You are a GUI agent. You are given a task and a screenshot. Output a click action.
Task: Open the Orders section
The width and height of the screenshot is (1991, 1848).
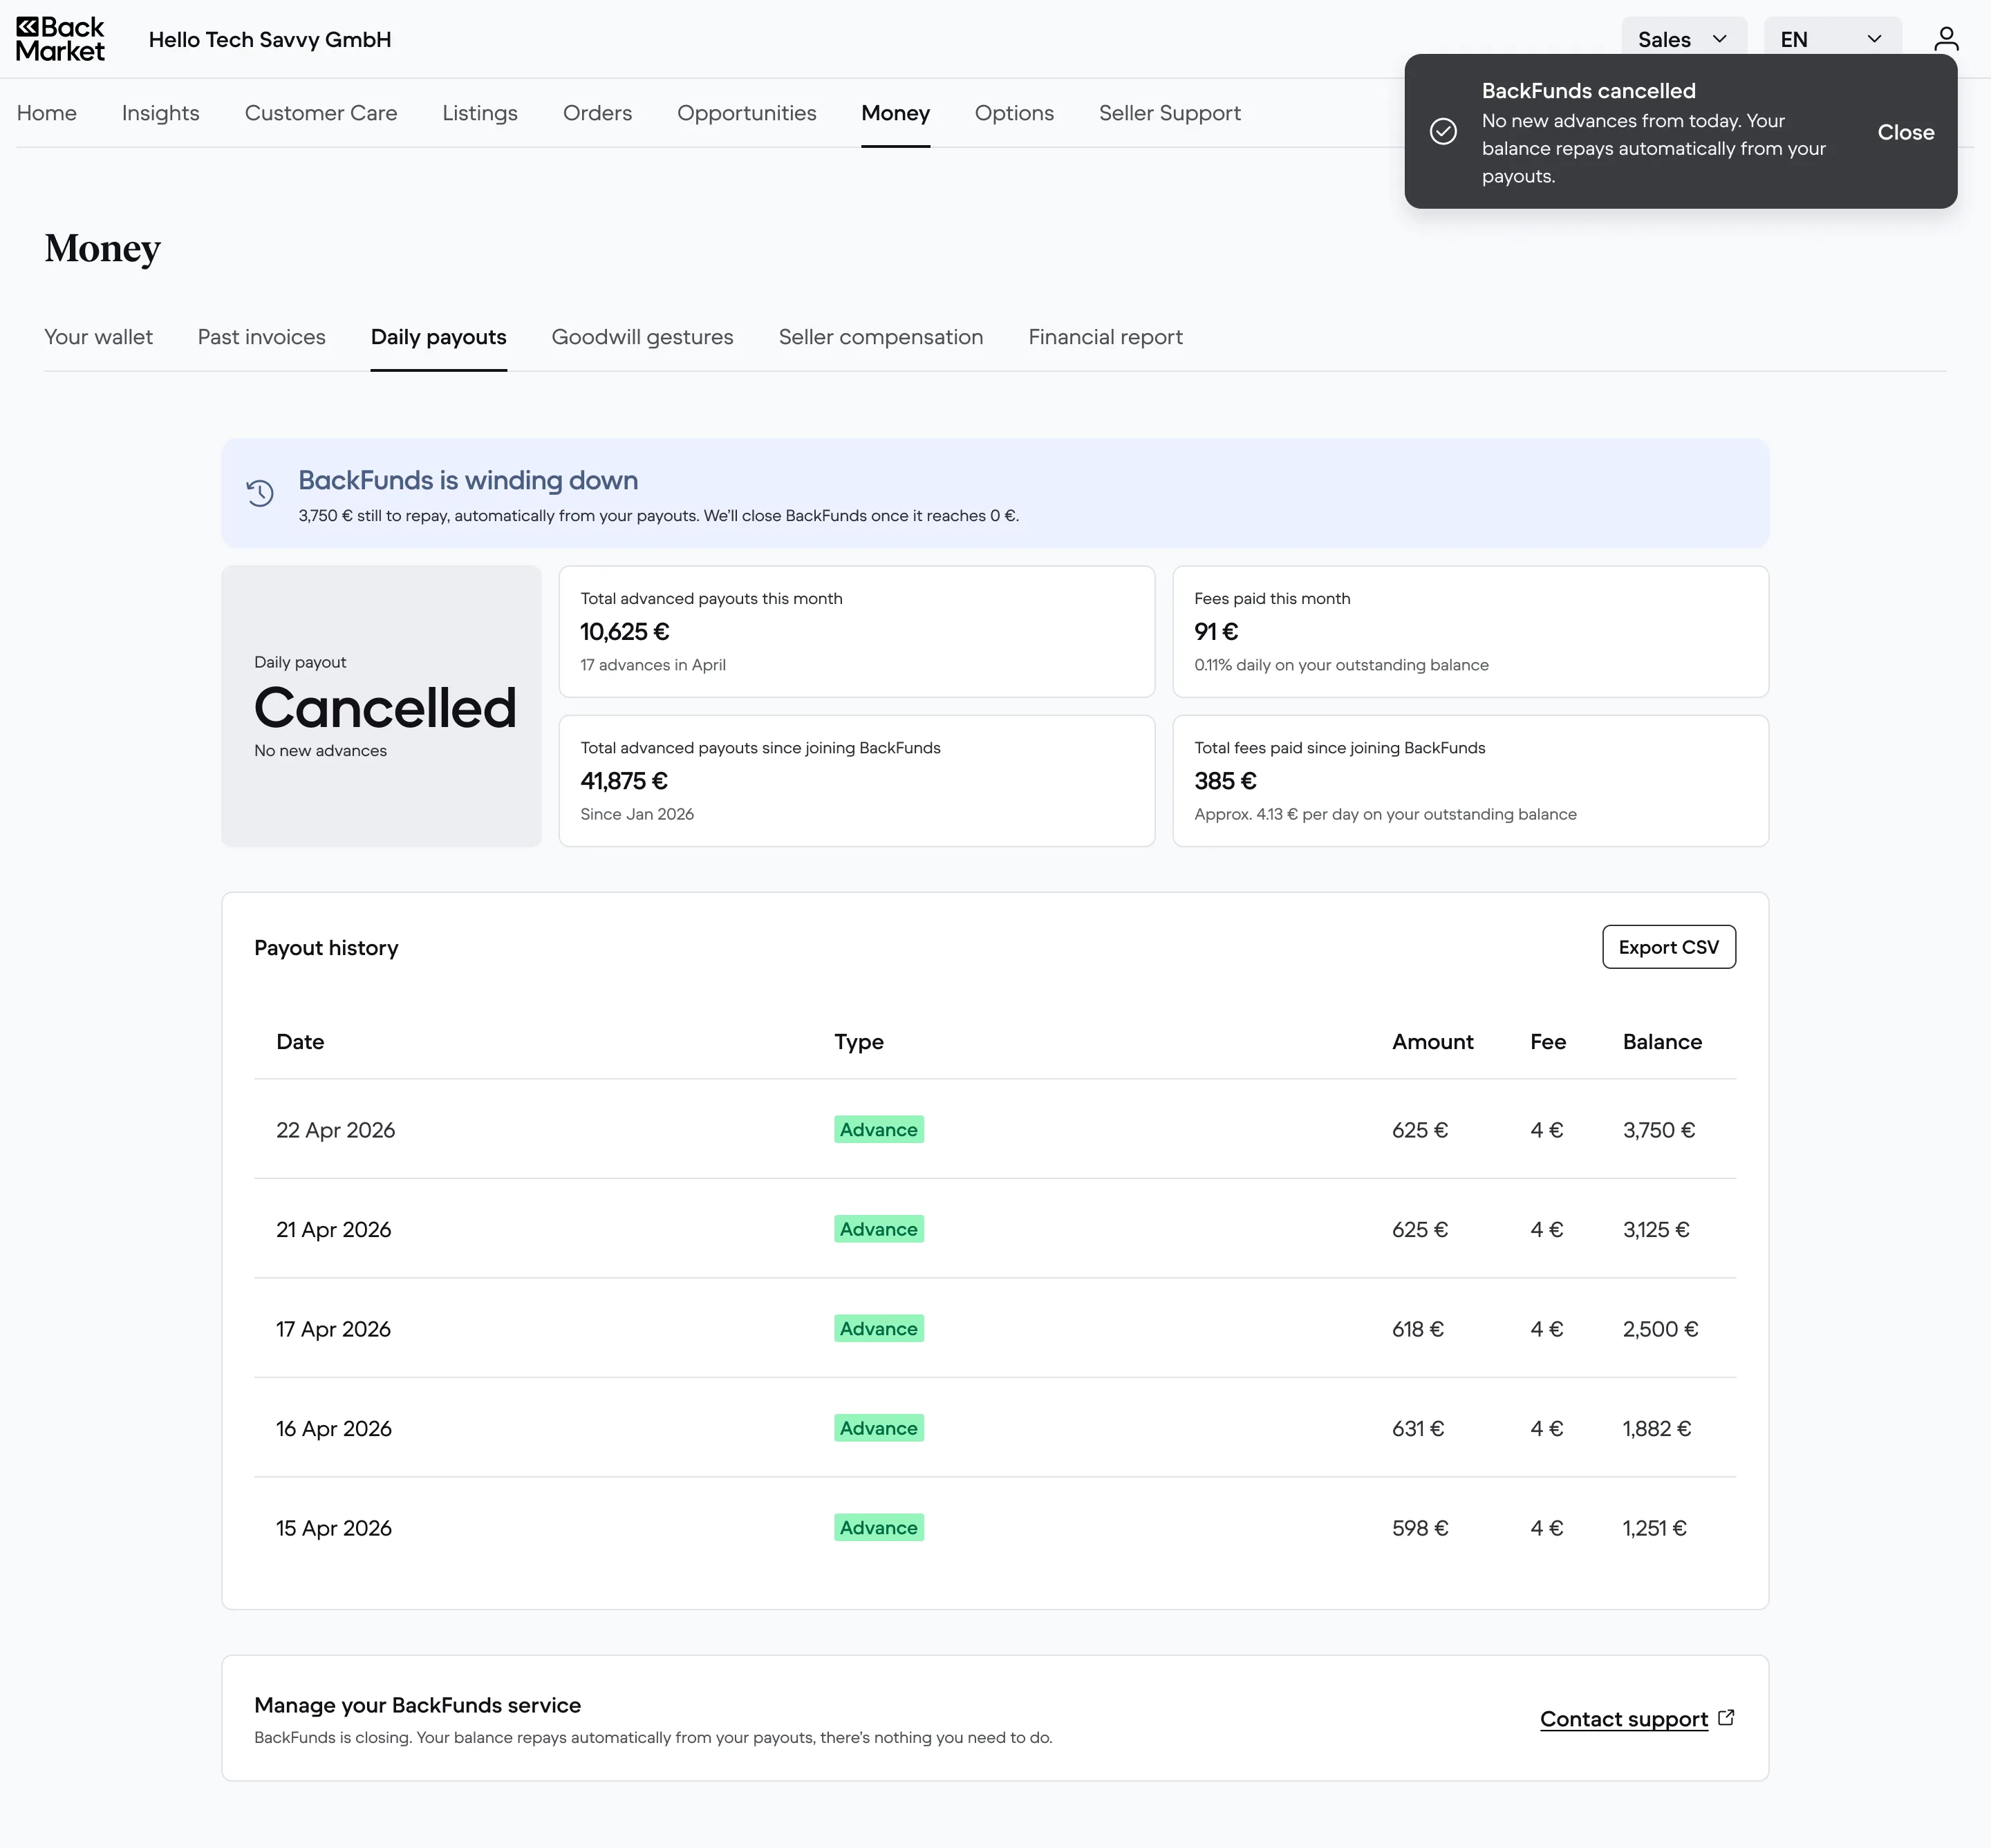(x=597, y=113)
